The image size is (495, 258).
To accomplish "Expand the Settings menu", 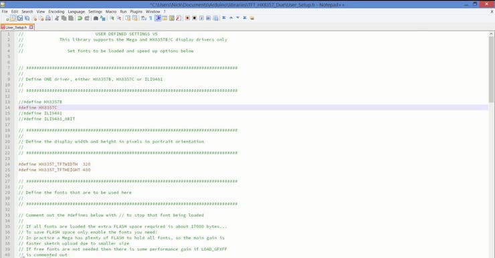I will 95,11.
